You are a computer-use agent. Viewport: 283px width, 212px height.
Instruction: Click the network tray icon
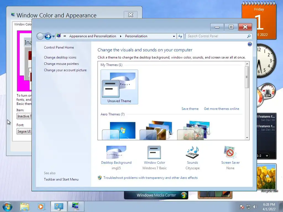pyautogui.click(x=248, y=207)
